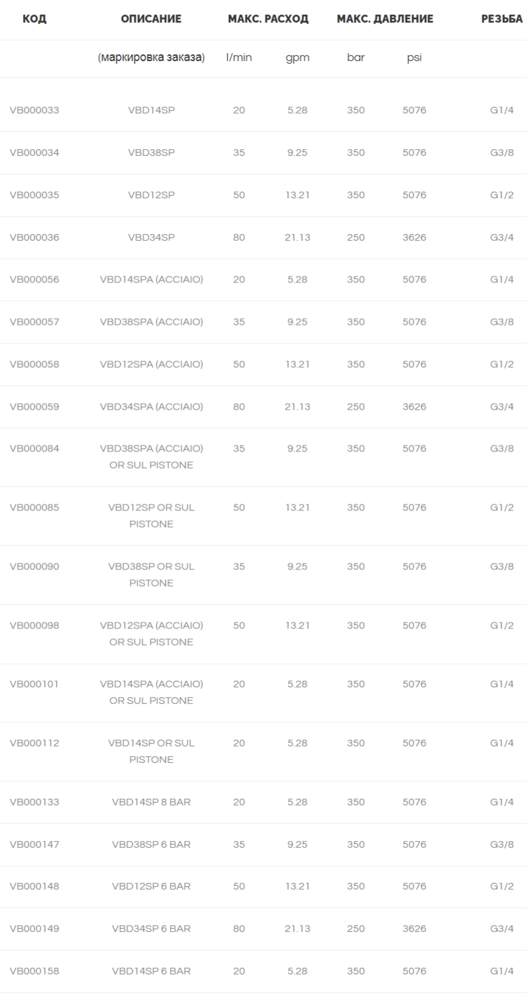527x997 pixels.
Task: Click the КОД column header
Action: point(34,19)
